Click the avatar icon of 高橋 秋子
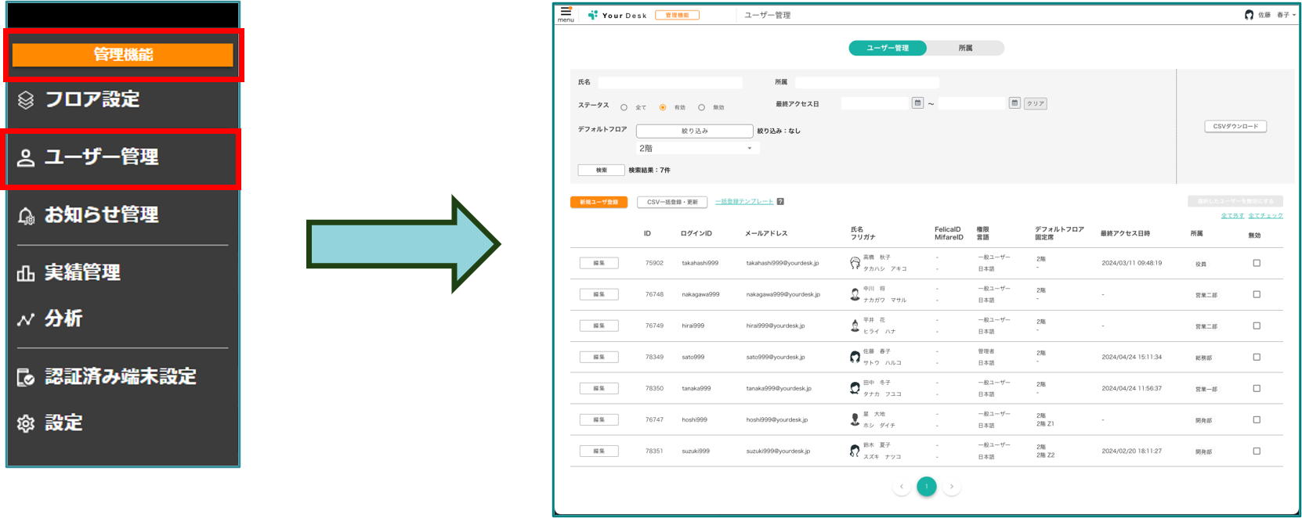The width and height of the screenshot is (1302, 518). click(855, 263)
